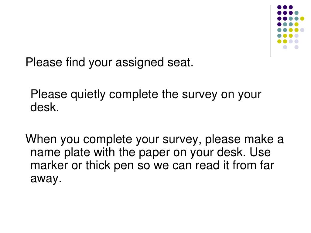Click the word "away." on the last line
The width and height of the screenshot is (311, 233).
click(x=46, y=179)
